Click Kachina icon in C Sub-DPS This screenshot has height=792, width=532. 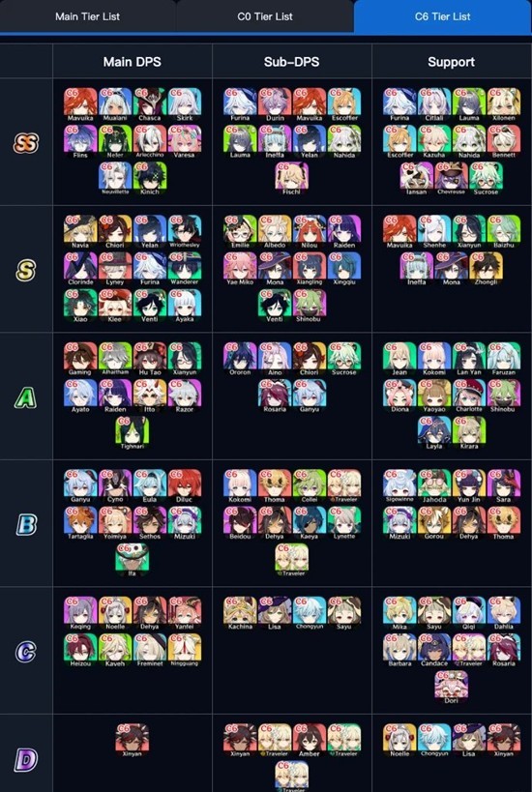240,613
